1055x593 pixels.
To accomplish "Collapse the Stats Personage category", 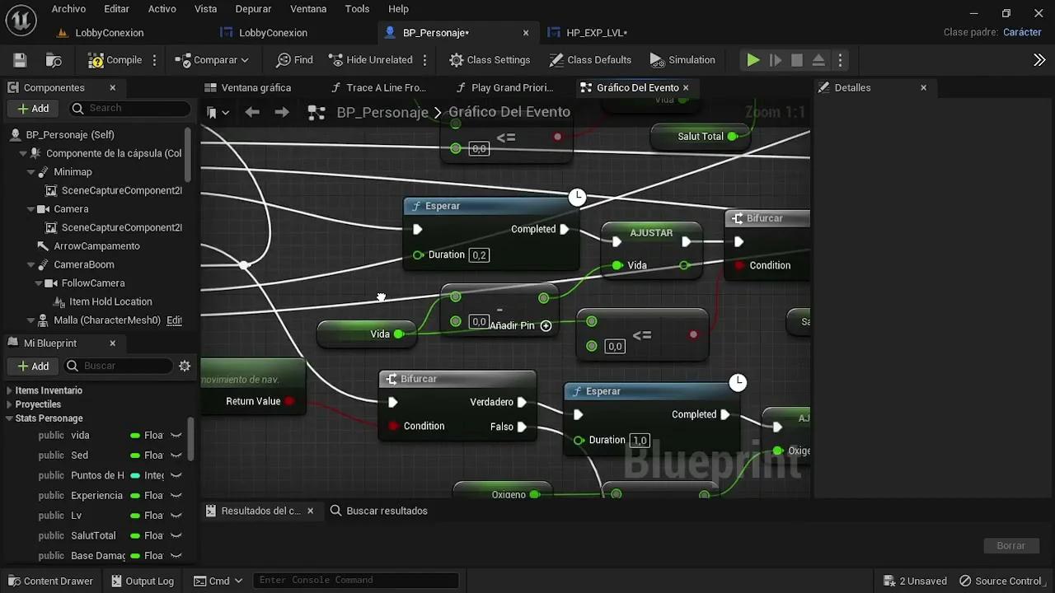I will point(9,418).
